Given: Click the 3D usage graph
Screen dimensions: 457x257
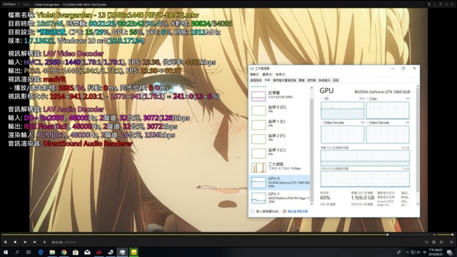Looking at the screenshot, I should (343, 110).
